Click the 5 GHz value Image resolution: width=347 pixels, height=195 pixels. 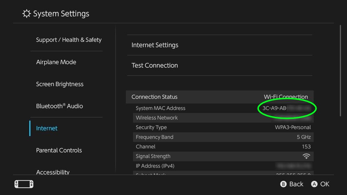point(304,137)
